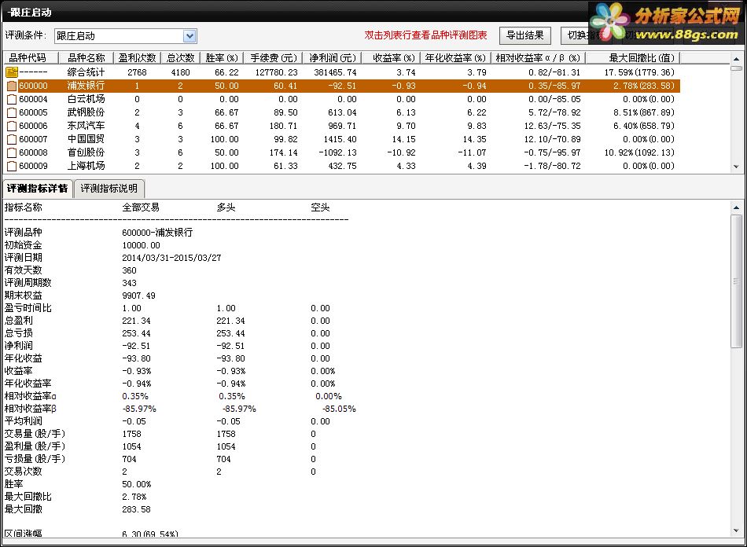Sort by the 总次数 column header
747x547 pixels.
pos(181,57)
